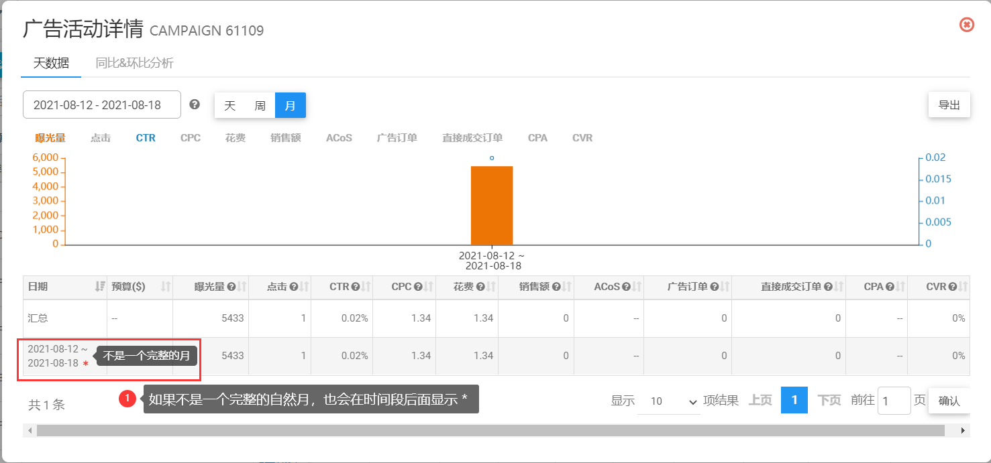
Task: Sort by 花费 using sort arrows
Action: click(491, 287)
